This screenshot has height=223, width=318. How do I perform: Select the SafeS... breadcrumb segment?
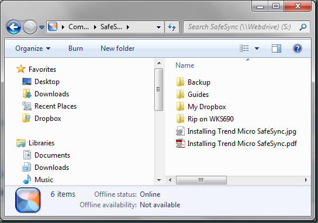pyautogui.click(x=111, y=27)
